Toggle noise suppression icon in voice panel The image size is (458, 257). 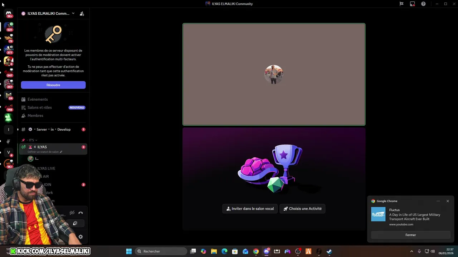point(72,213)
